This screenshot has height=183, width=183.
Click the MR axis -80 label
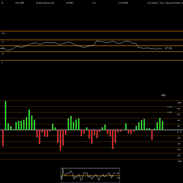(179, 156)
